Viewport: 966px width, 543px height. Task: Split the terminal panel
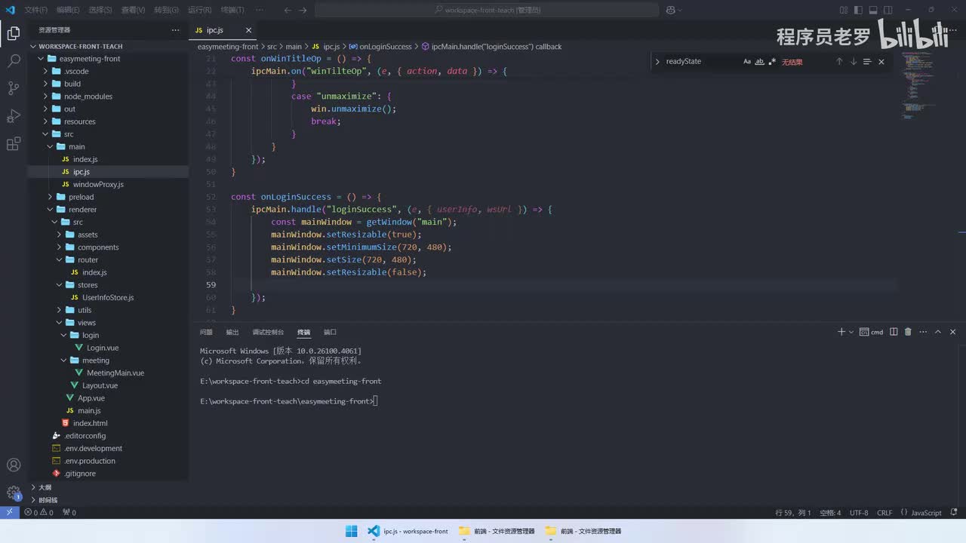click(894, 332)
